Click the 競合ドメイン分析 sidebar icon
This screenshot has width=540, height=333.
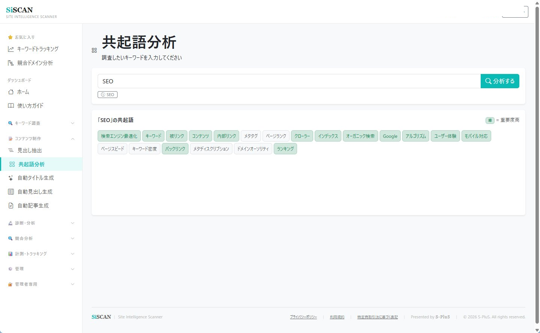[x=11, y=63]
